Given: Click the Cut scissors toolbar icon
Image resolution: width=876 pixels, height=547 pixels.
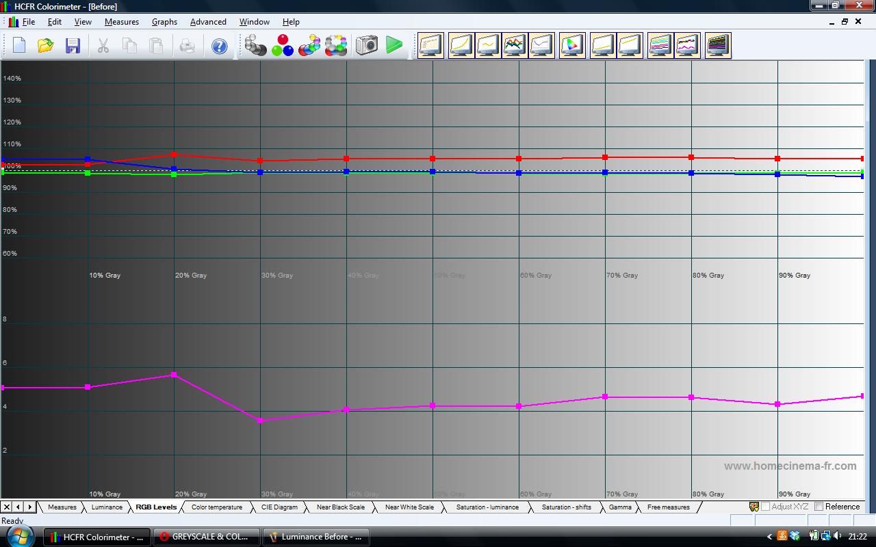Looking at the screenshot, I should (103, 46).
